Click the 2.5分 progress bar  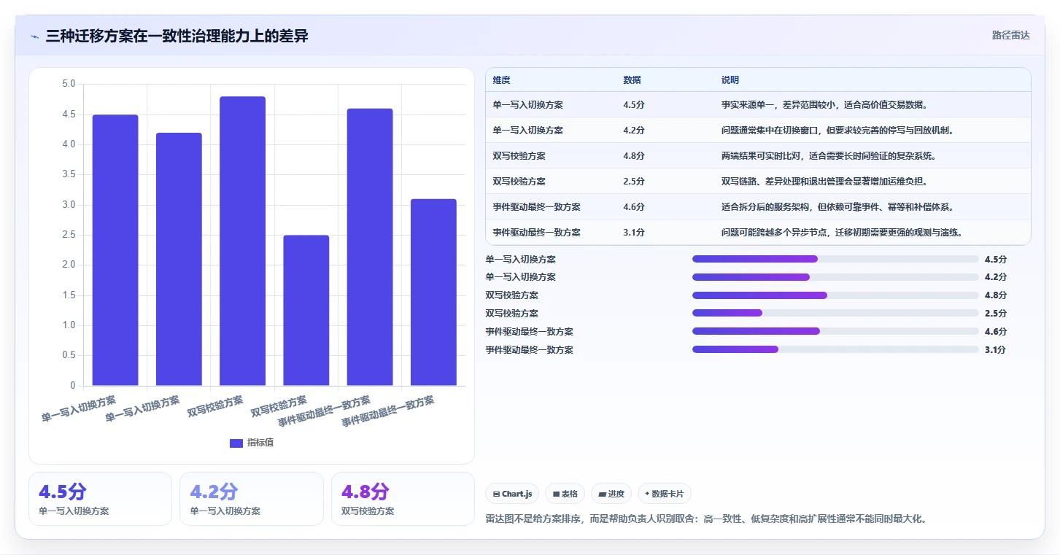[x=835, y=313]
